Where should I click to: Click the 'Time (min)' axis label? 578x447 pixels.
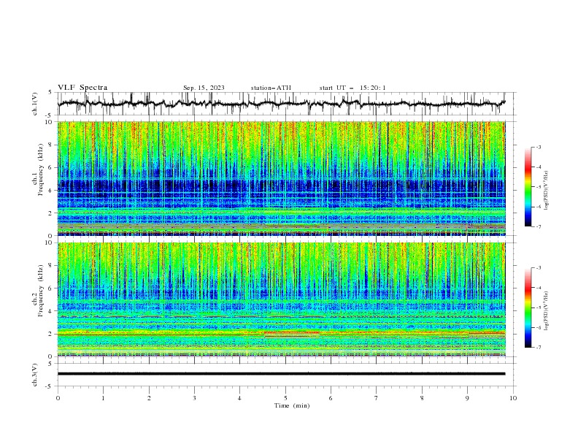click(292, 405)
